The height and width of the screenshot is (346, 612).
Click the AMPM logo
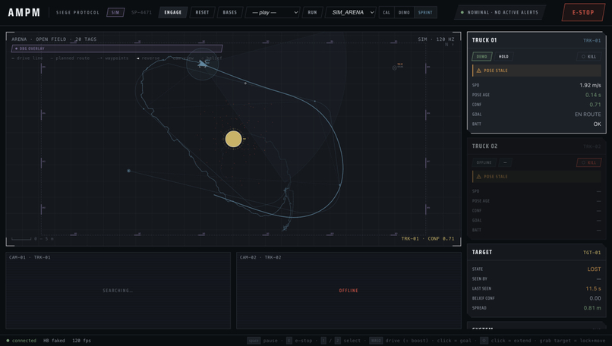click(24, 12)
